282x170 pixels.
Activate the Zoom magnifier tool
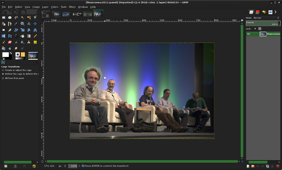[x=23, y=24]
